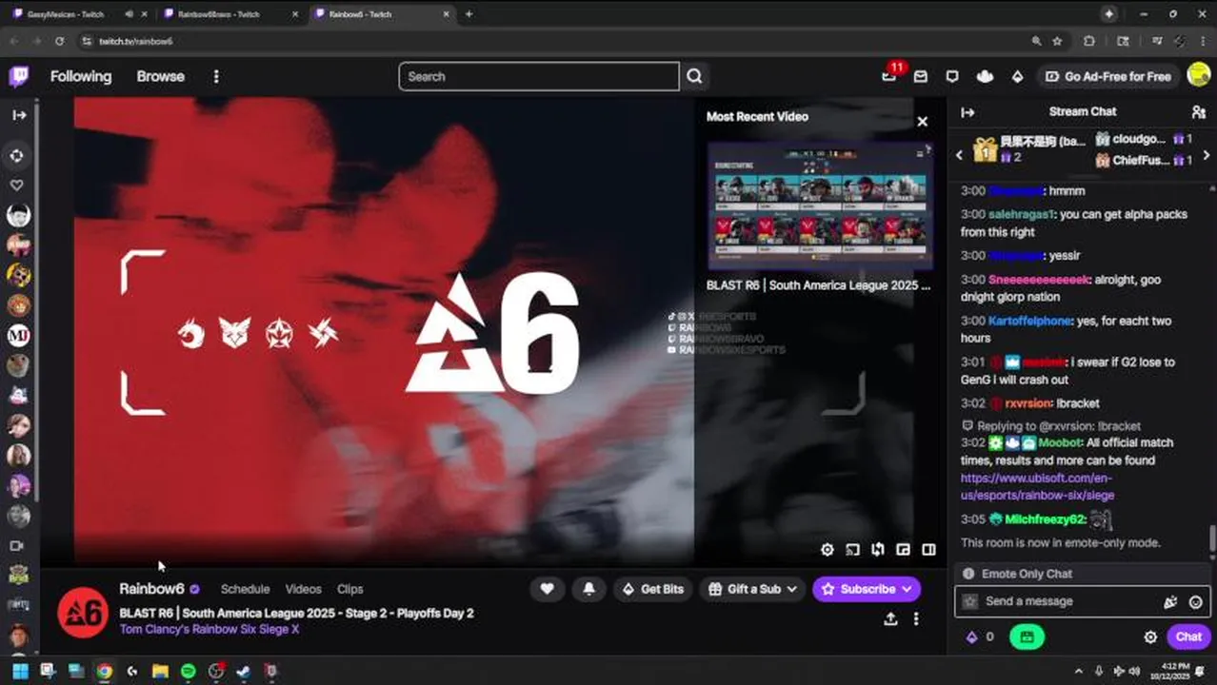Open the Bits balance icon below the chat input
The width and height of the screenshot is (1217, 685).
pos(972,637)
